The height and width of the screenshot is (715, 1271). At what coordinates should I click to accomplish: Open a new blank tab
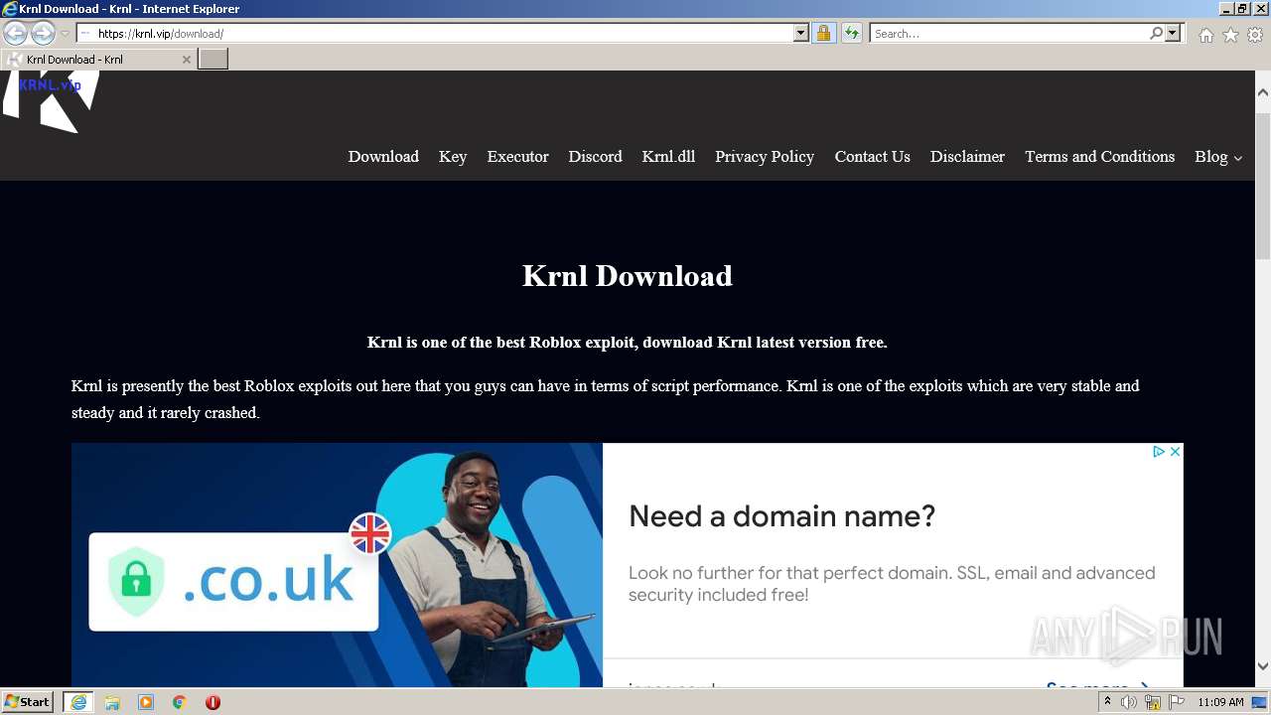(212, 60)
